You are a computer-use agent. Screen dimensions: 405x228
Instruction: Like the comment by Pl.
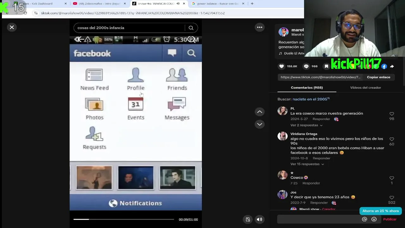(x=392, y=114)
